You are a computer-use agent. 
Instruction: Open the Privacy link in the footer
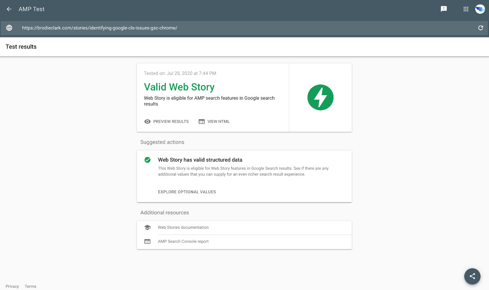click(x=12, y=286)
